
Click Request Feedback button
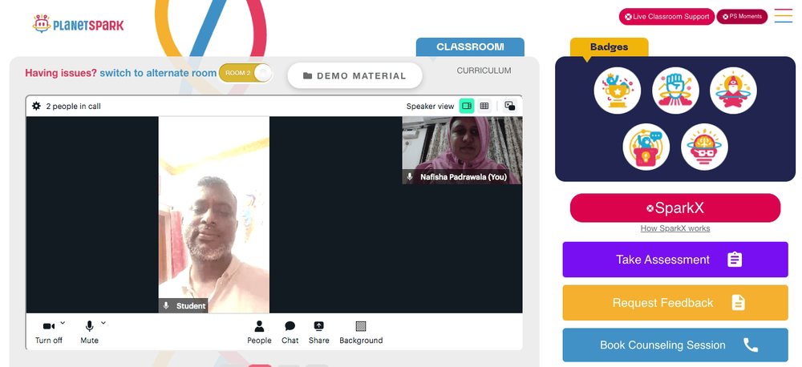pos(675,303)
